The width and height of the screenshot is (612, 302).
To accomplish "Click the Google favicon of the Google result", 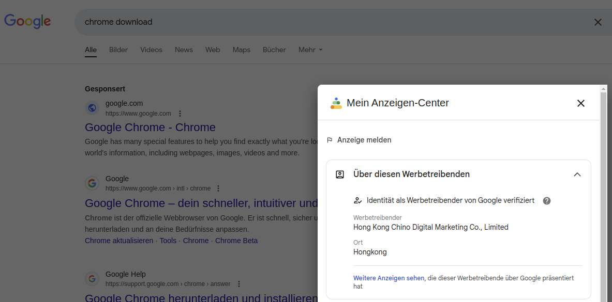I will 92,183.
